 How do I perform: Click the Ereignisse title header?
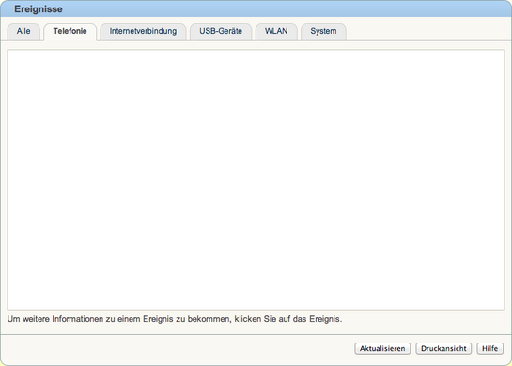(x=39, y=9)
